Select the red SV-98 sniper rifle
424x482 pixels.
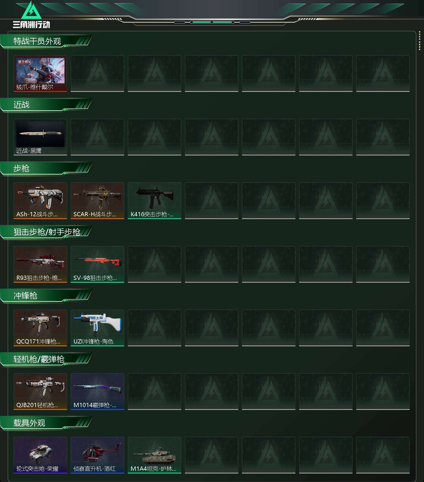[98, 264]
